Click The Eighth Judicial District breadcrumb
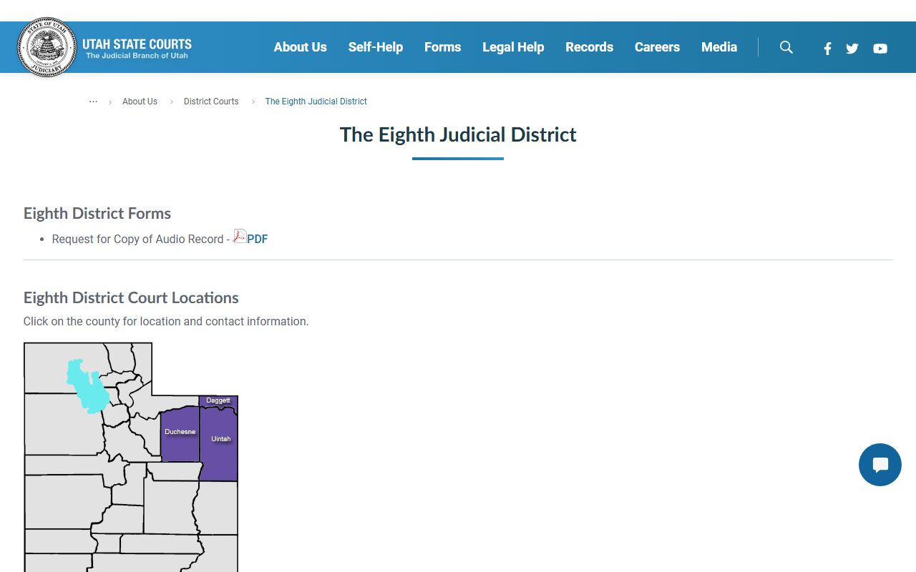Image resolution: width=916 pixels, height=572 pixels. point(316,102)
